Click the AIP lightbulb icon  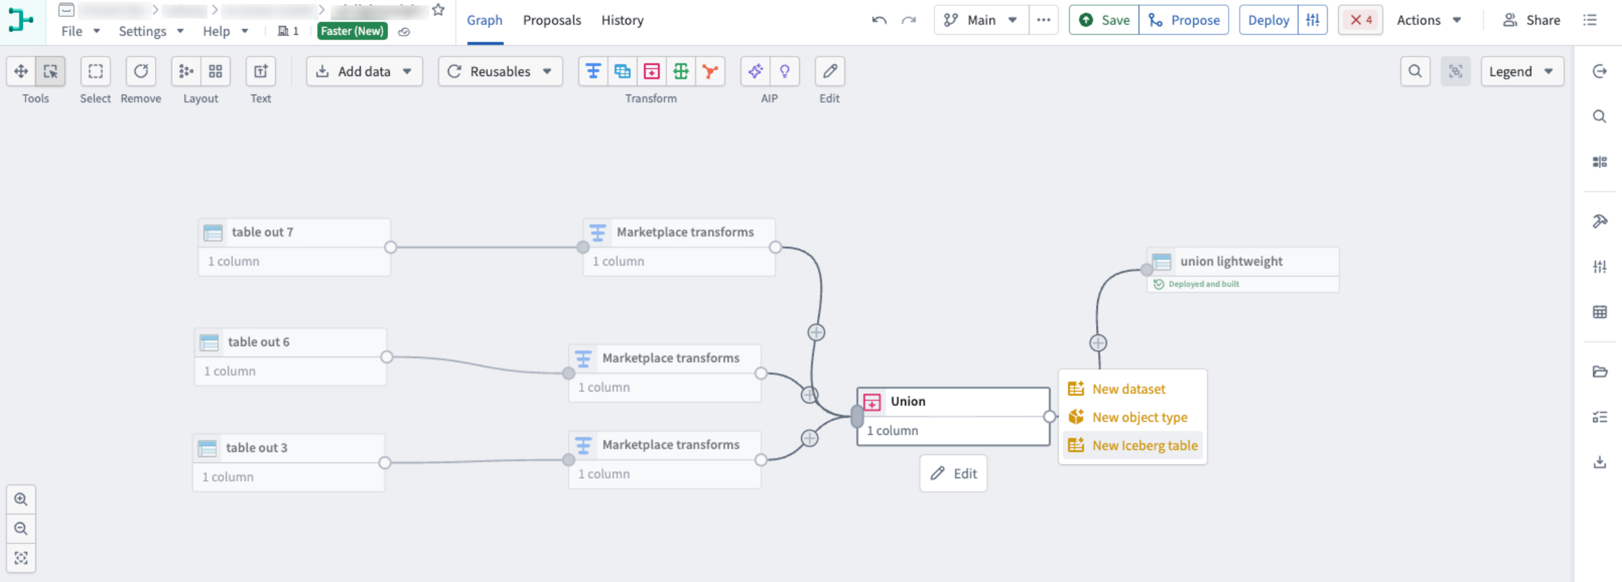point(785,71)
